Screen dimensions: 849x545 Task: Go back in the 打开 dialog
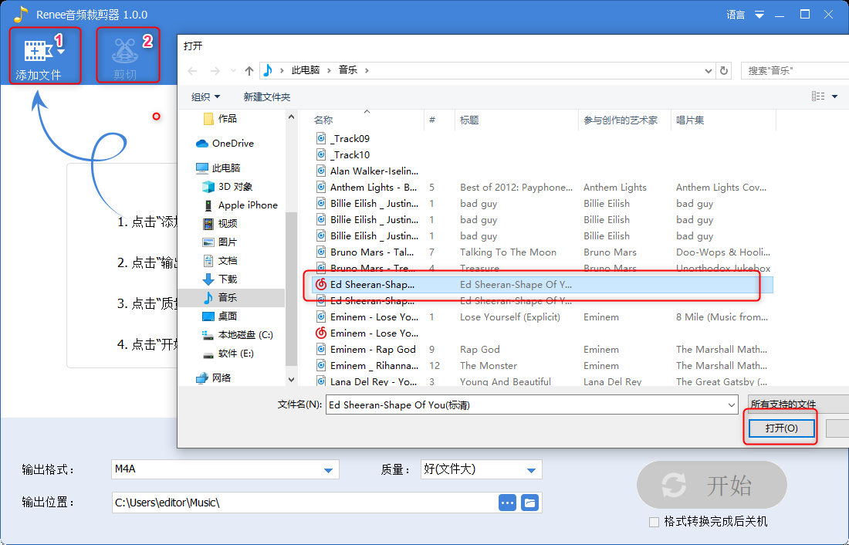point(192,71)
